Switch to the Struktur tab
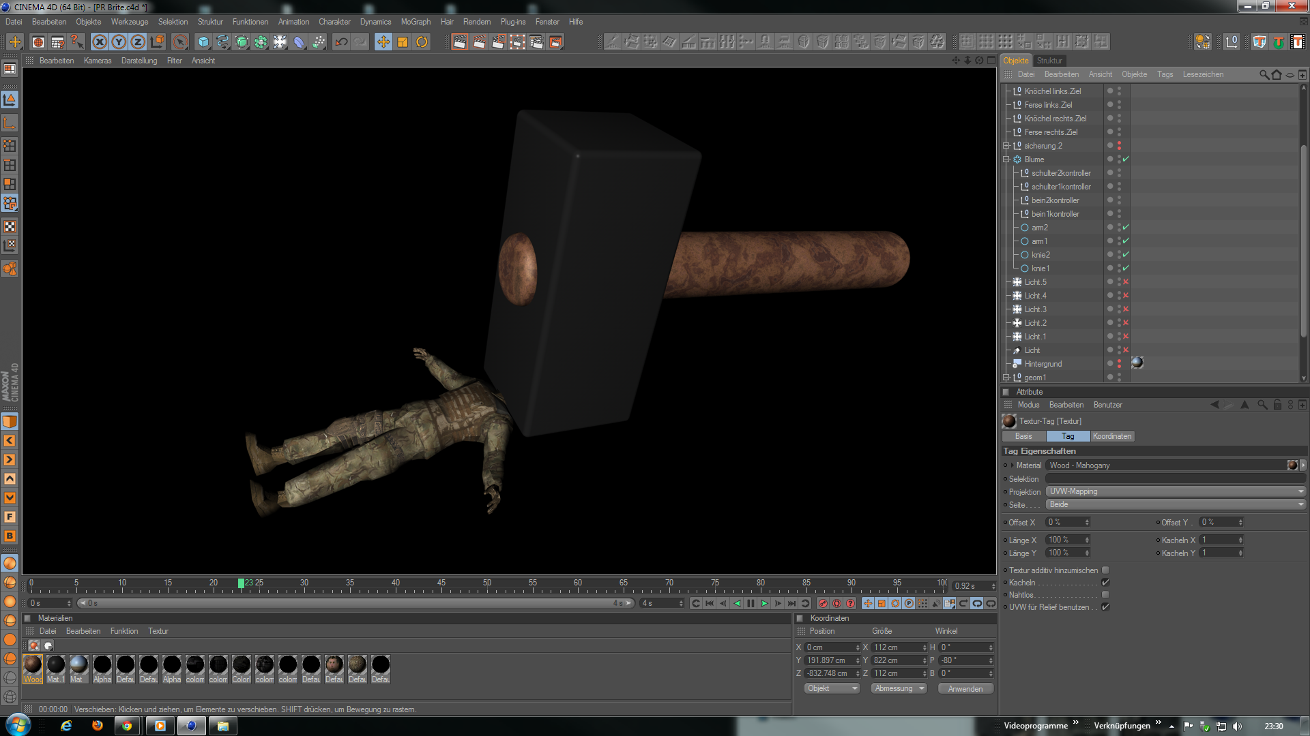The image size is (1310, 736). pos(1049,61)
